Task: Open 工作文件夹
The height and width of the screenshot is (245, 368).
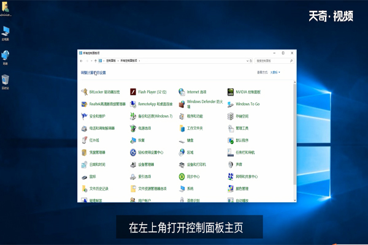Action: point(191,128)
